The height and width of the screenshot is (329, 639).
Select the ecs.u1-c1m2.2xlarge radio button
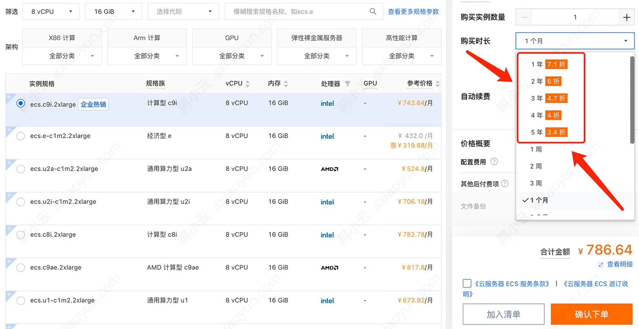tap(21, 300)
